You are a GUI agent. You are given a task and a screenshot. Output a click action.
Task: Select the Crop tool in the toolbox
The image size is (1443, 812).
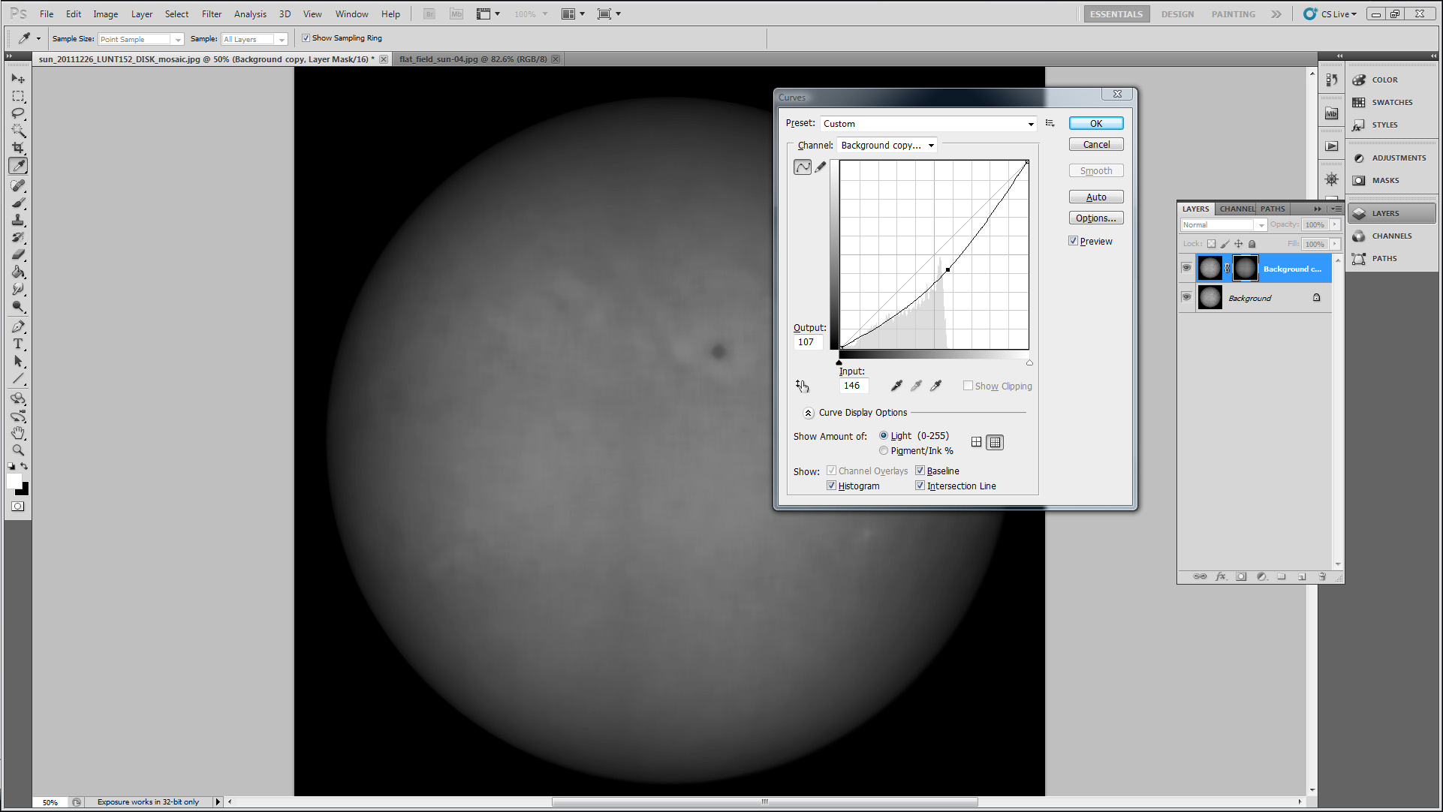(18, 148)
